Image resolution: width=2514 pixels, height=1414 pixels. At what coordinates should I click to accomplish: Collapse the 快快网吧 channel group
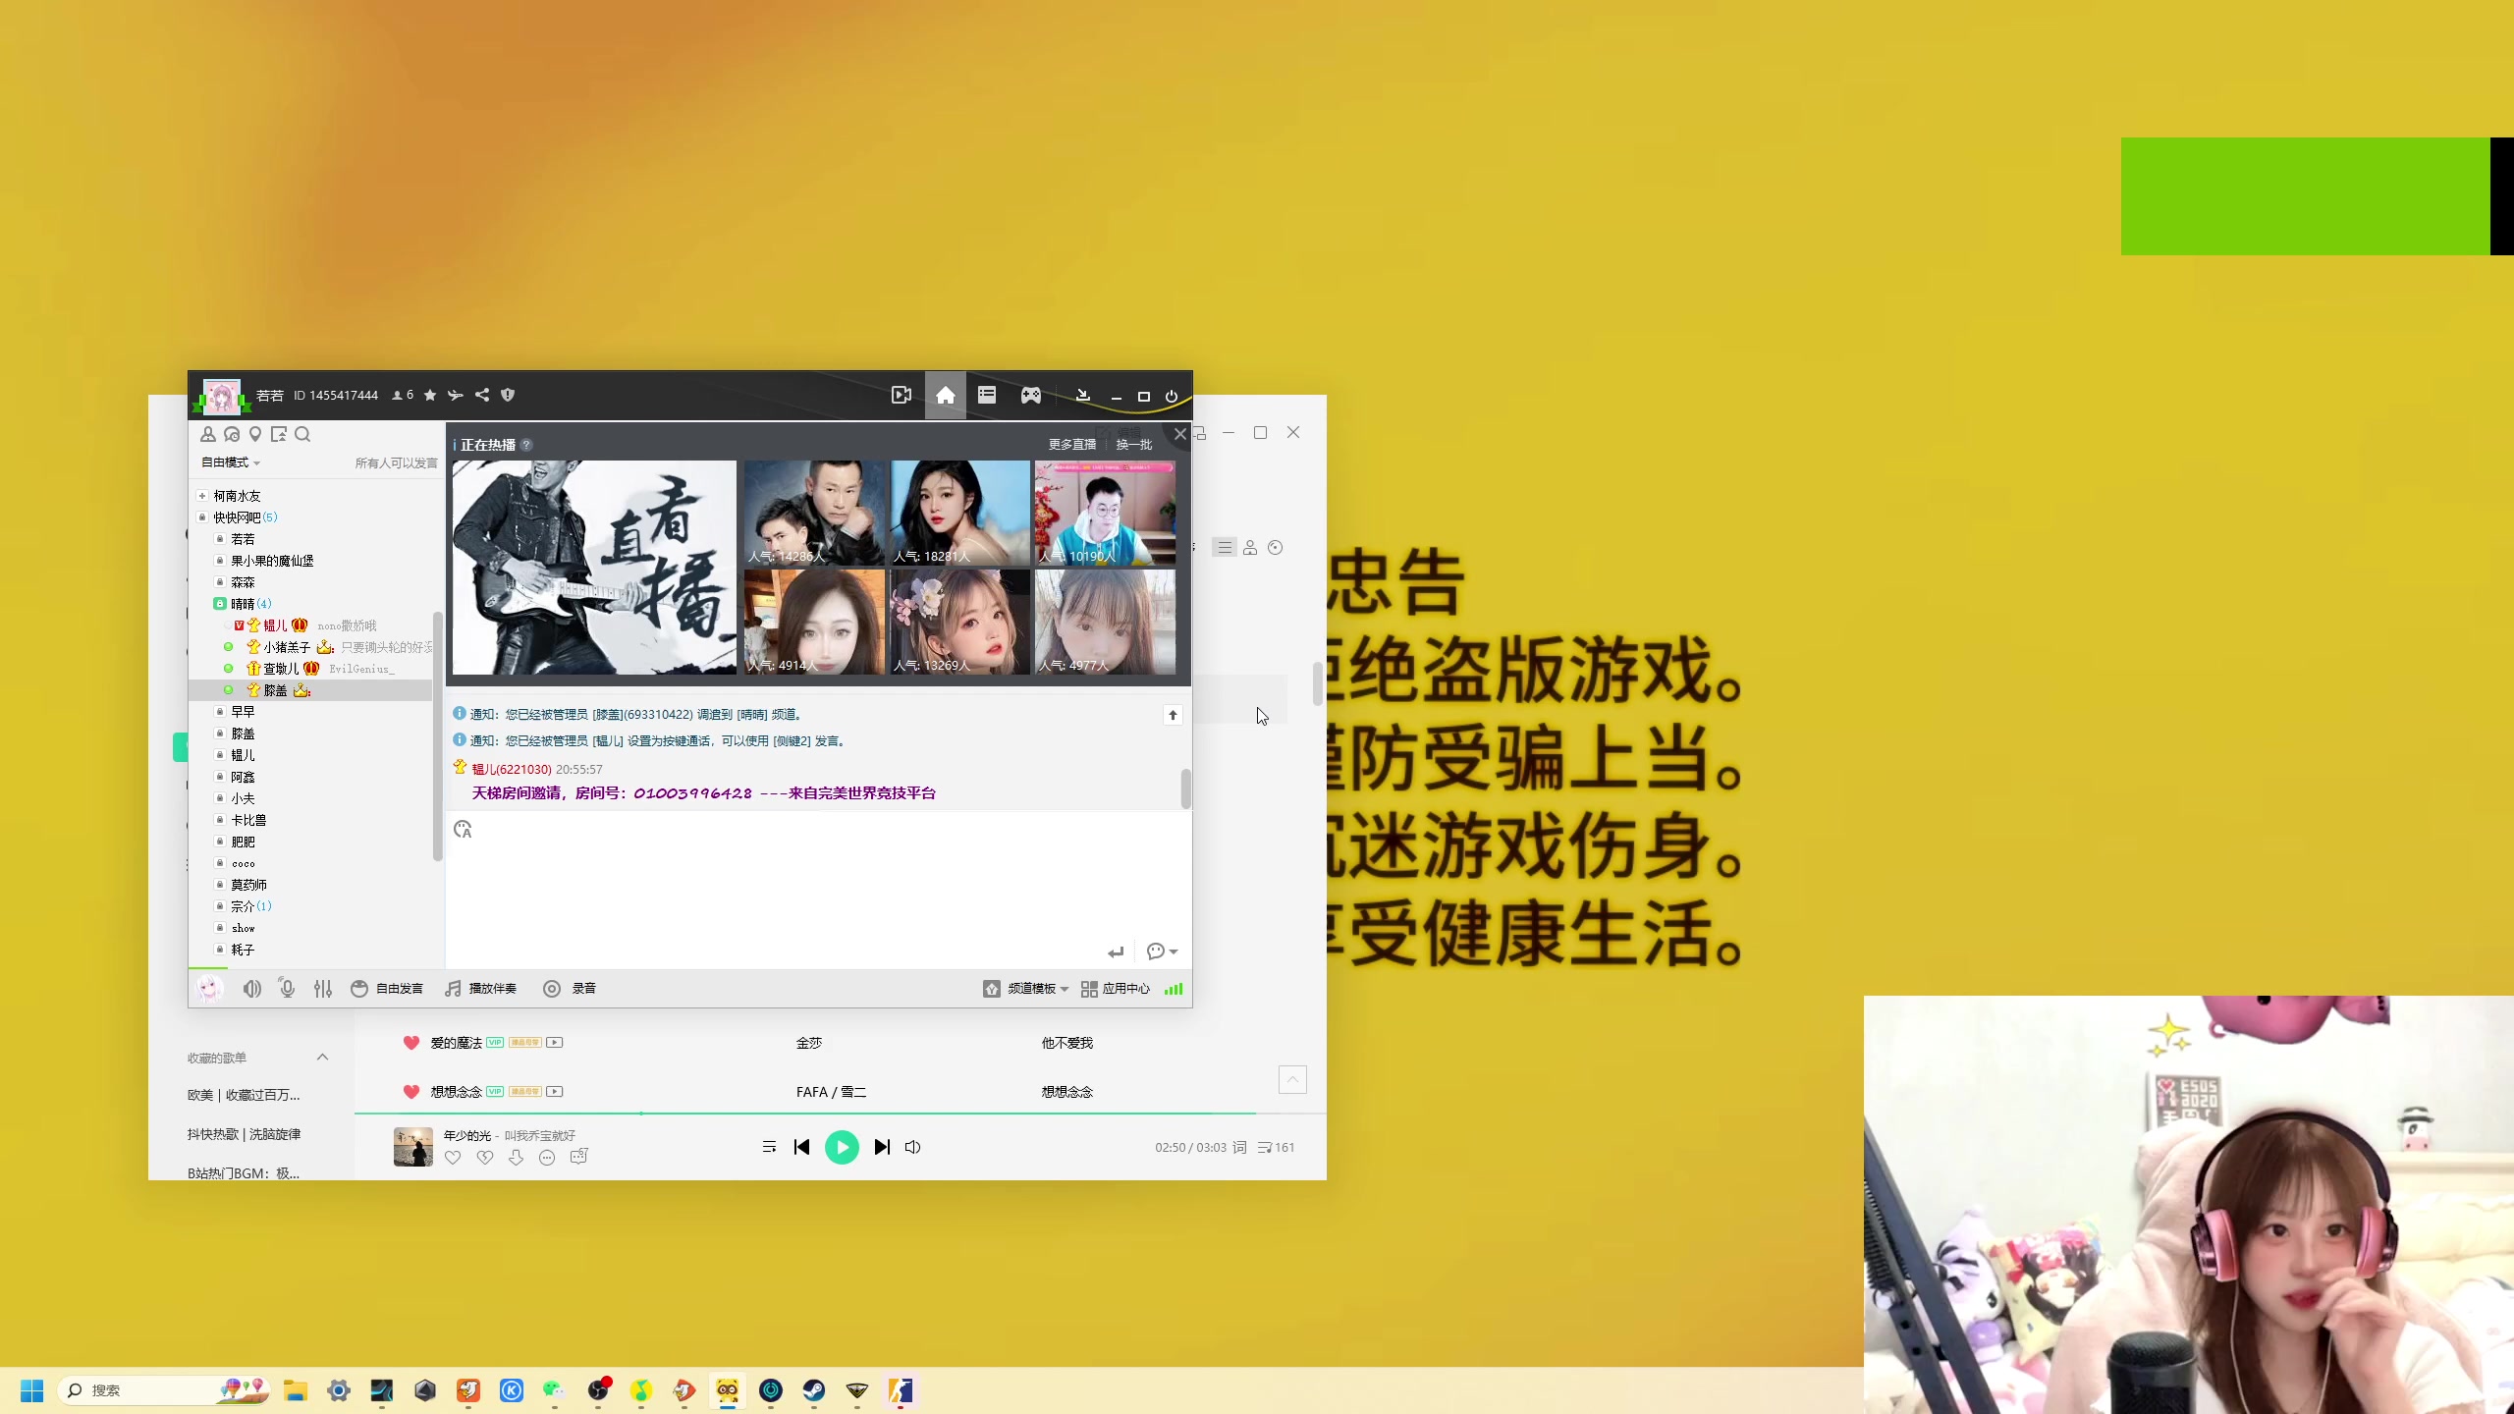(x=202, y=517)
